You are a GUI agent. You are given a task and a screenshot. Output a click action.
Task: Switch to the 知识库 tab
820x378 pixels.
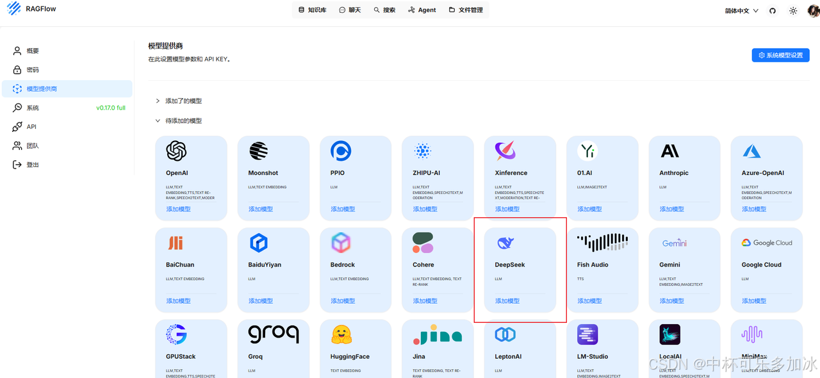coord(312,10)
